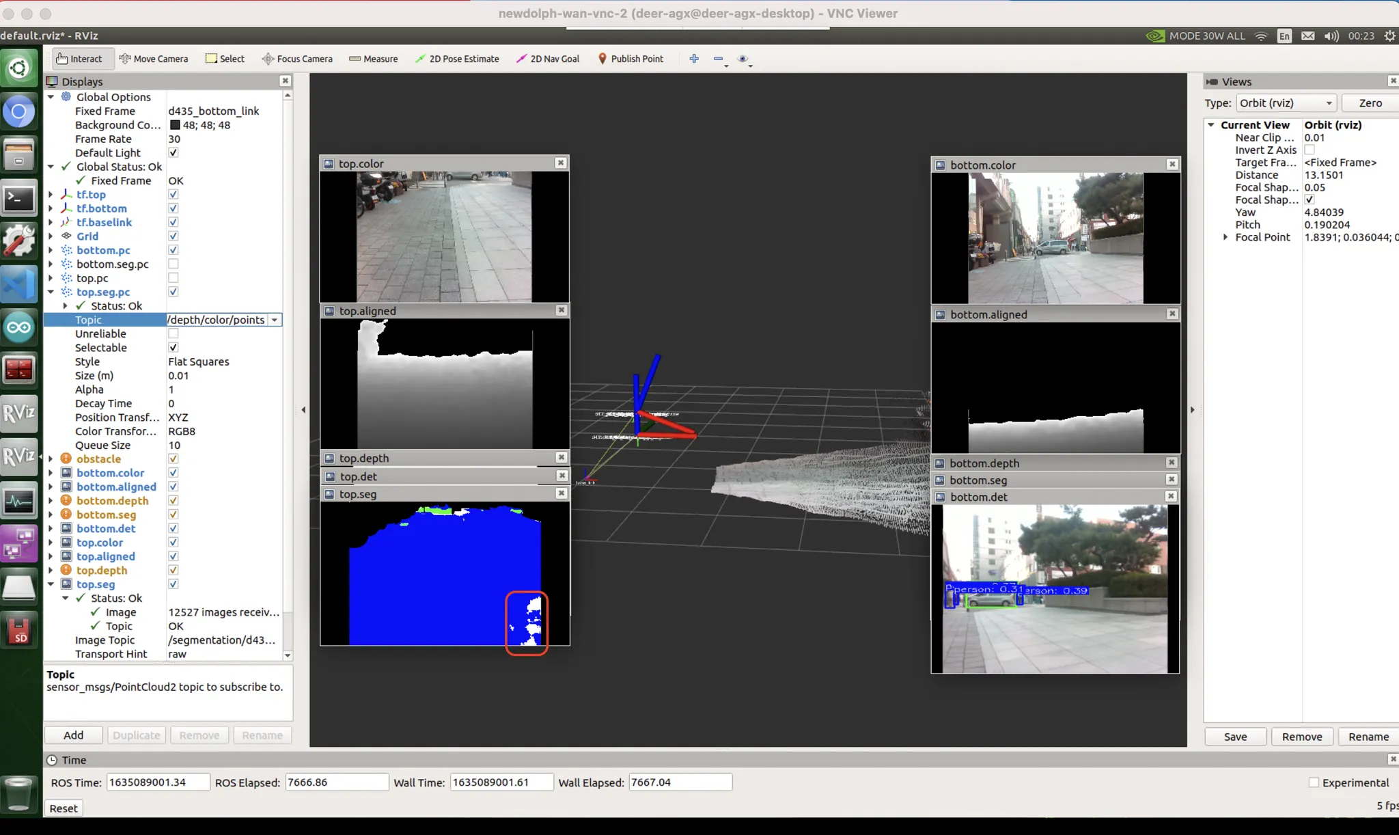Enable the bottom.seg.pc display checkbox
Image resolution: width=1399 pixels, height=835 pixels.
click(x=174, y=264)
